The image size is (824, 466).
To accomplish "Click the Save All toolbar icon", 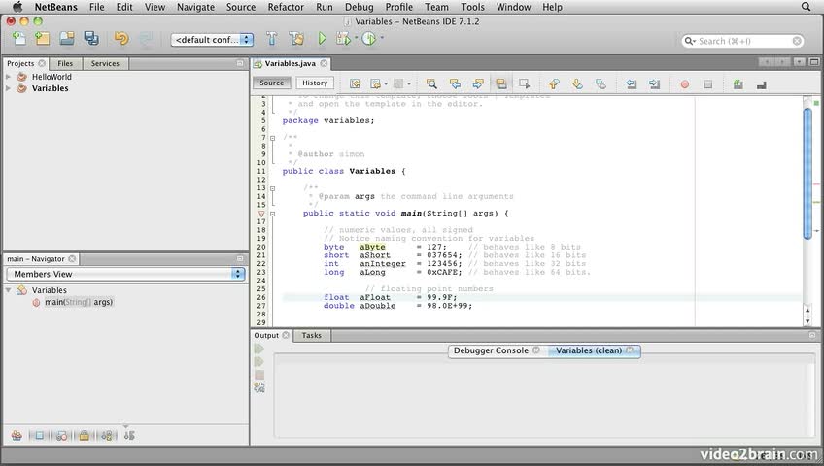I will (x=91, y=38).
